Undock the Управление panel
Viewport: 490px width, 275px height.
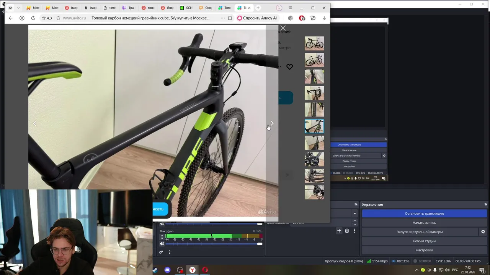point(486,205)
